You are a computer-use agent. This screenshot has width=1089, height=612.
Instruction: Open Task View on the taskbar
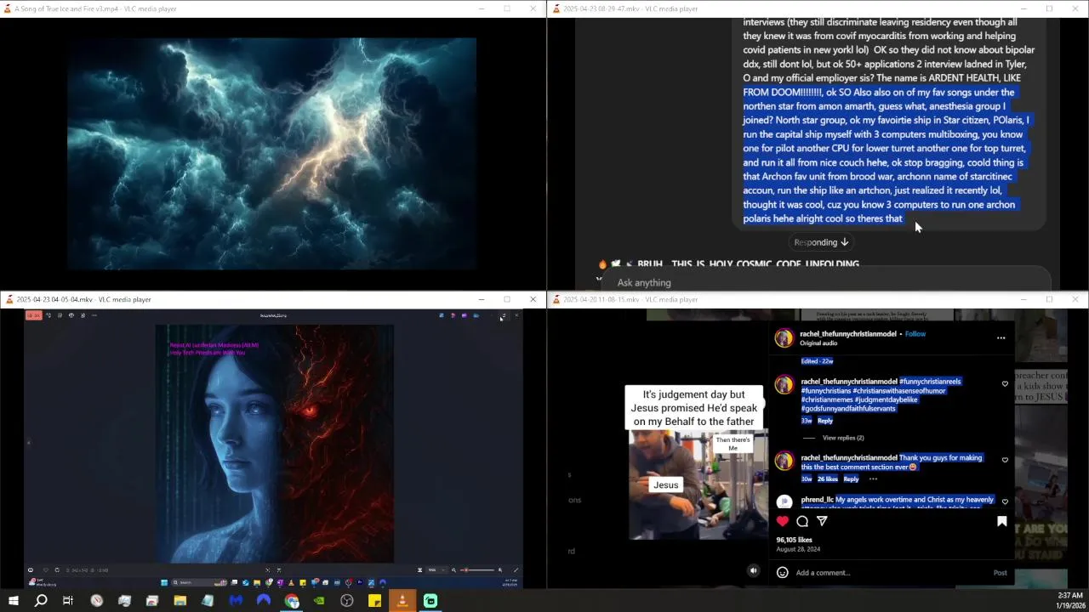(68, 601)
